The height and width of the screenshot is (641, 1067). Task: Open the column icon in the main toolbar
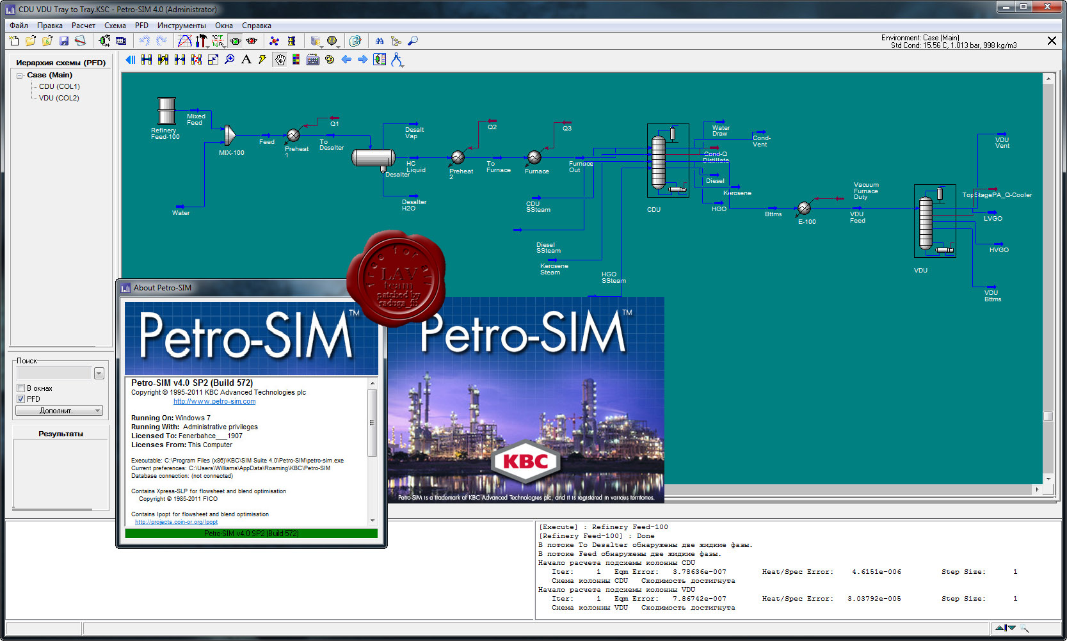click(x=291, y=41)
